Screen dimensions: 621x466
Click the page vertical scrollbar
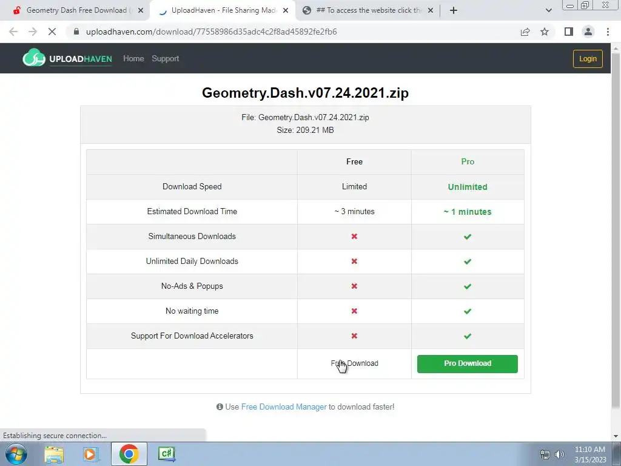(616, 230)
